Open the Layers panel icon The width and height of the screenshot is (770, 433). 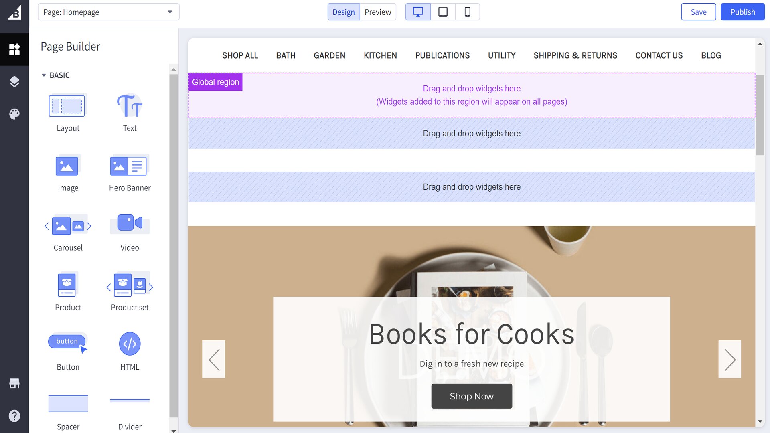tap(14, 81)
